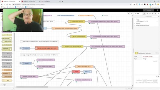Toggle the Relé 1 debug node button
Image resolution: width=160 pixels, height=90 pixels.
click(x=90, y=72)
